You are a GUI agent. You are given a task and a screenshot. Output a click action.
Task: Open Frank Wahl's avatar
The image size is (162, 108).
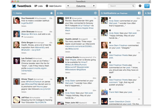pyautogui.click(x=104, y=92)
